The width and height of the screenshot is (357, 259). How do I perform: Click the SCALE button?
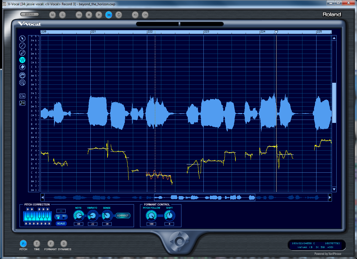click(x=61, y=224)
